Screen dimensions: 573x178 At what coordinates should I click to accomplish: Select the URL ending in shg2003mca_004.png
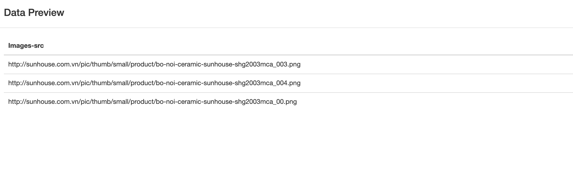154,83
